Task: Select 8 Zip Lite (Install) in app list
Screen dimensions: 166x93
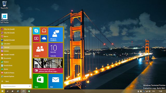Action: pos(15,29)
